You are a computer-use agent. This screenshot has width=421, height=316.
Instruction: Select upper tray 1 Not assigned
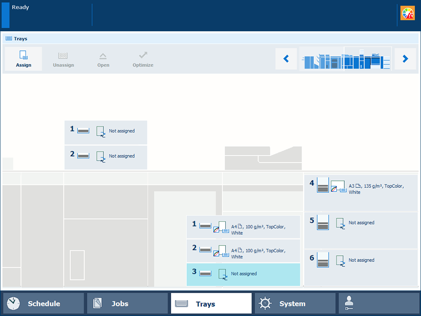coord(106,132)
